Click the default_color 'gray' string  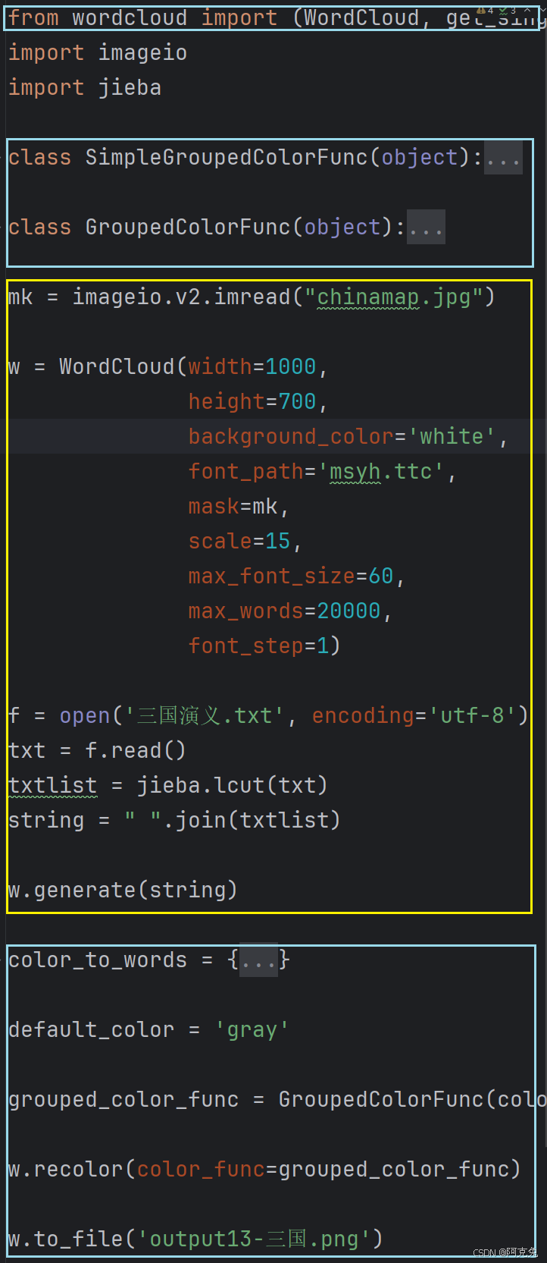252,1030
